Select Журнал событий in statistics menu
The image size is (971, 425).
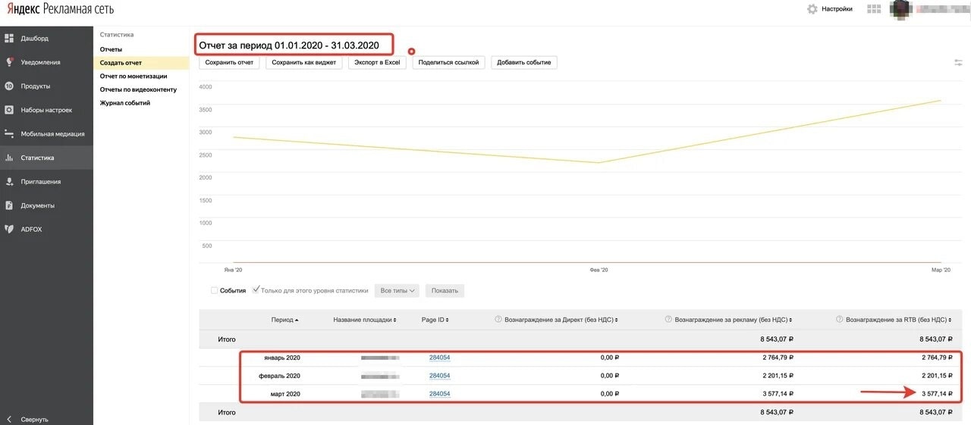click(125, 103)
